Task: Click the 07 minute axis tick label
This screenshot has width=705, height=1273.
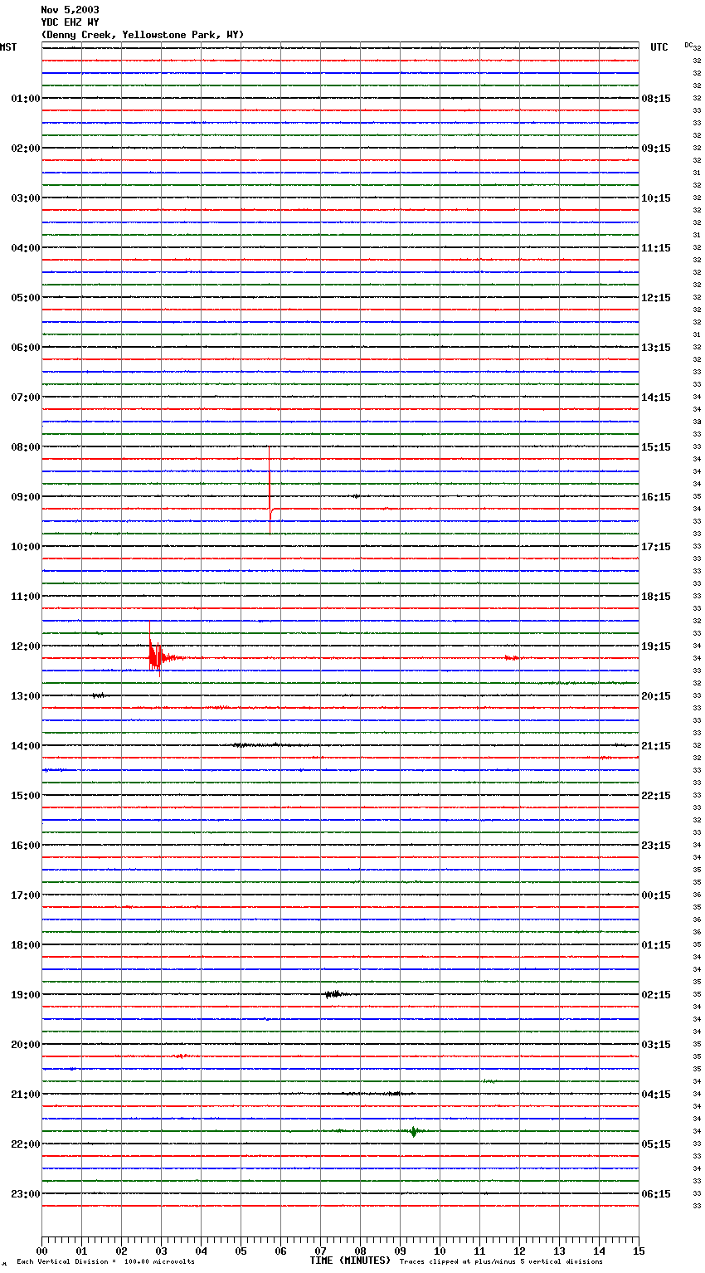Action: [x=320, y=1251]
